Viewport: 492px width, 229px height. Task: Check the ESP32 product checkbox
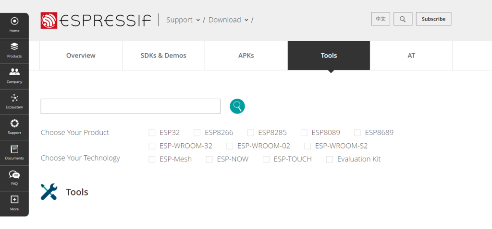click(152, 133)
